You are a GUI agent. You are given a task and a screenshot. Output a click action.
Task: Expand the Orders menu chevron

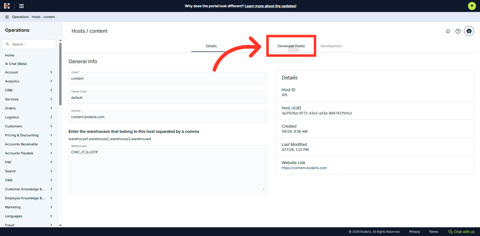click(51, 108)
